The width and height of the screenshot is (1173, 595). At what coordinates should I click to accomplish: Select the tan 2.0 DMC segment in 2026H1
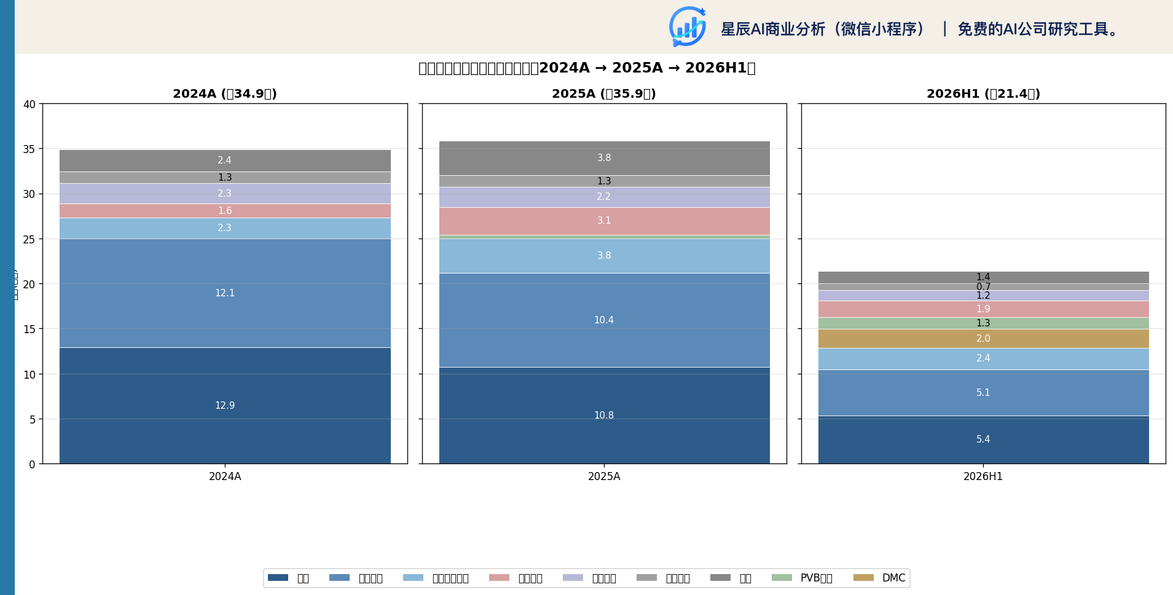click(983, 339)
